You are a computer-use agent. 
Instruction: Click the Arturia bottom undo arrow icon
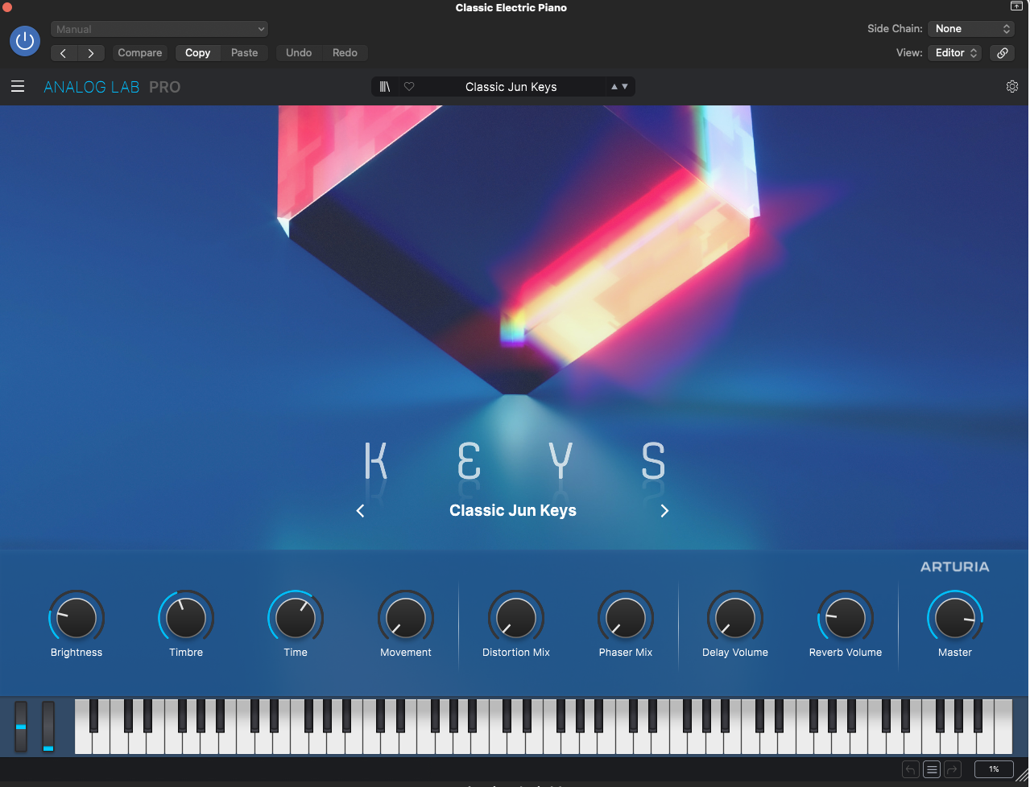pos(911,769)
